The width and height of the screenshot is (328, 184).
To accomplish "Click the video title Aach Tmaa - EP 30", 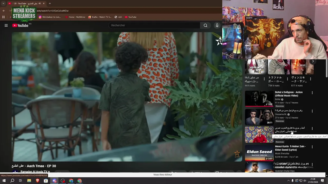I will pyautogui.click(x=34, y=166).
